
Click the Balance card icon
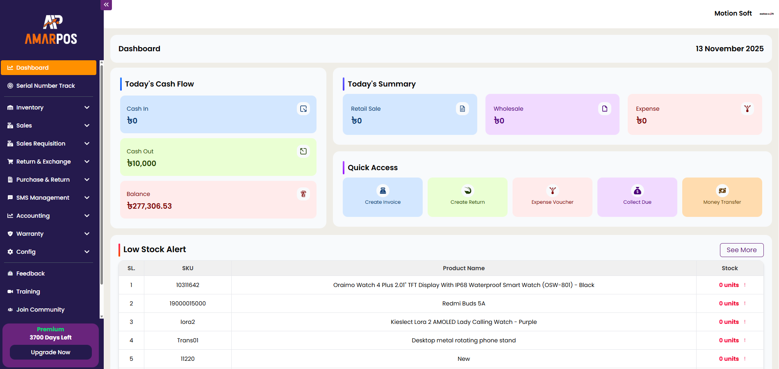pyautogui.click(x=303, y=194)
